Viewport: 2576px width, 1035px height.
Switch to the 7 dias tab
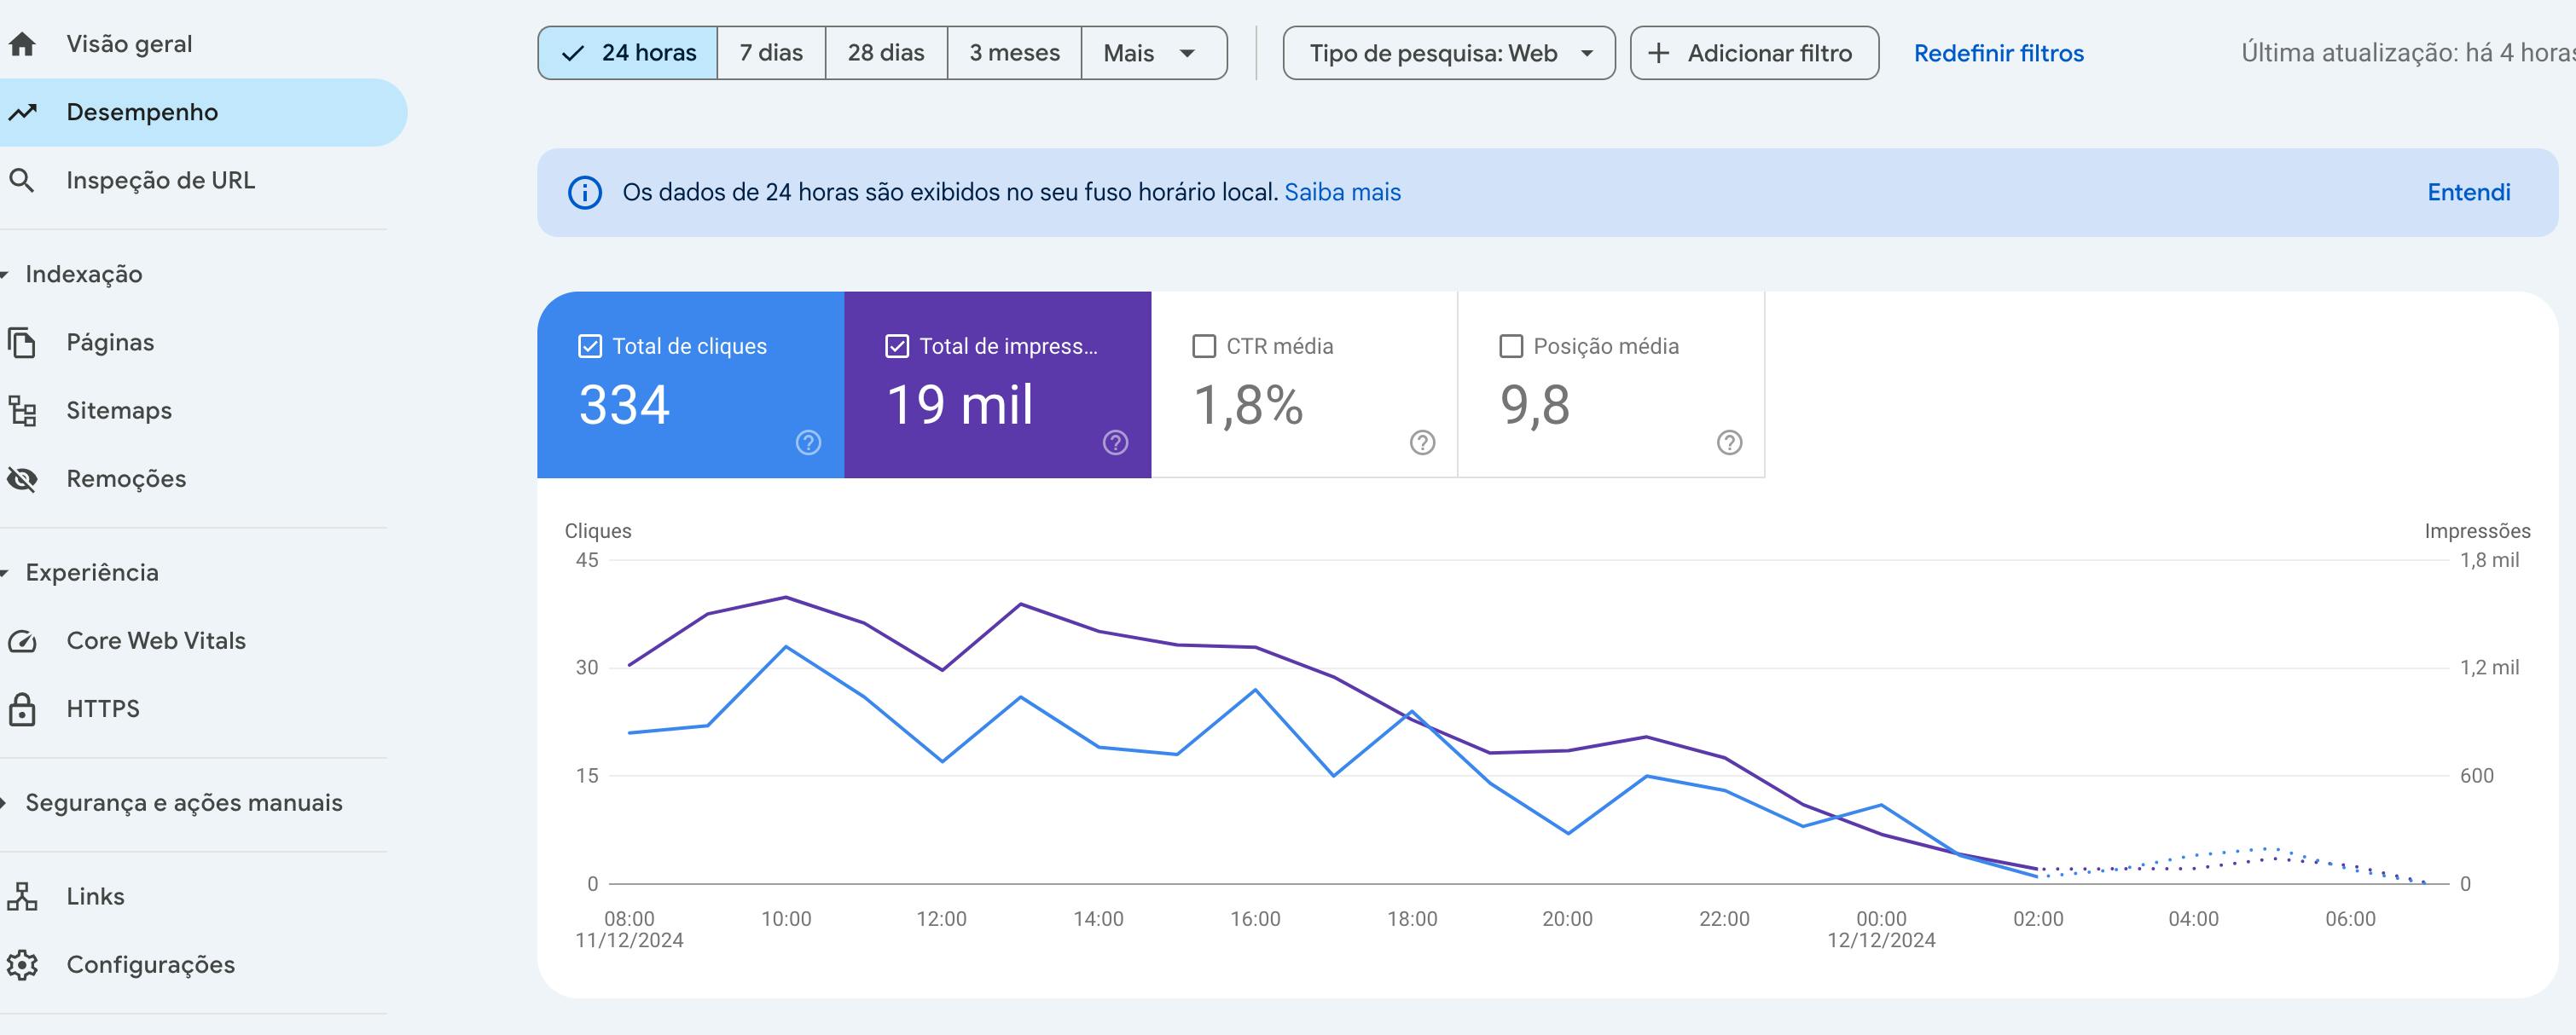(771, 52)
